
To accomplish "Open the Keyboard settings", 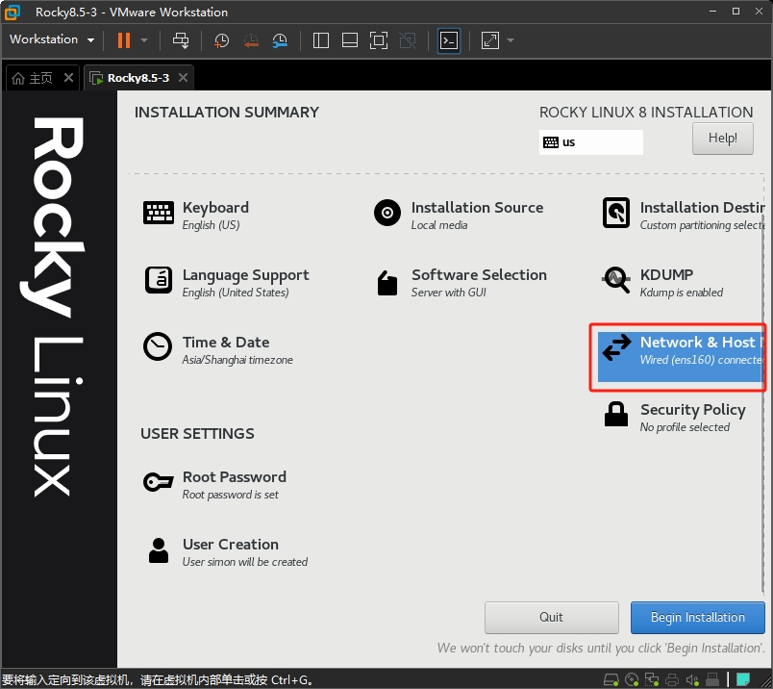I will (196, 216).
